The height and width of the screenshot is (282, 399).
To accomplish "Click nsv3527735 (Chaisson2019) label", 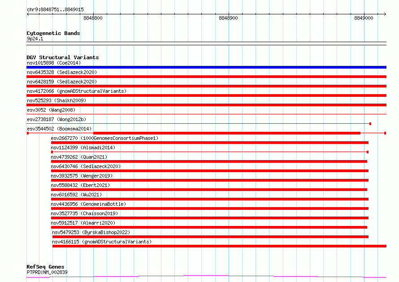I will [x=84, y=213].
